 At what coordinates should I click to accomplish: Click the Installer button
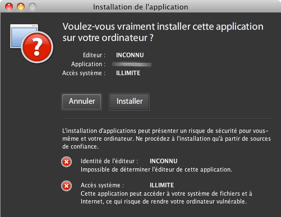point(129,101)
